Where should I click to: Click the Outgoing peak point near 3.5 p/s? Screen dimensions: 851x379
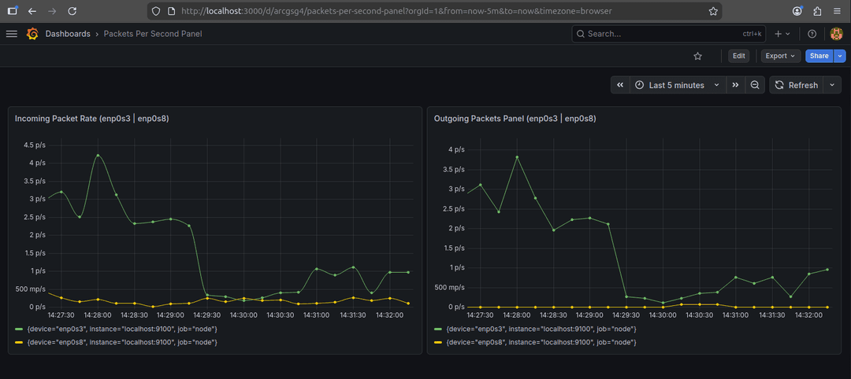517,157
